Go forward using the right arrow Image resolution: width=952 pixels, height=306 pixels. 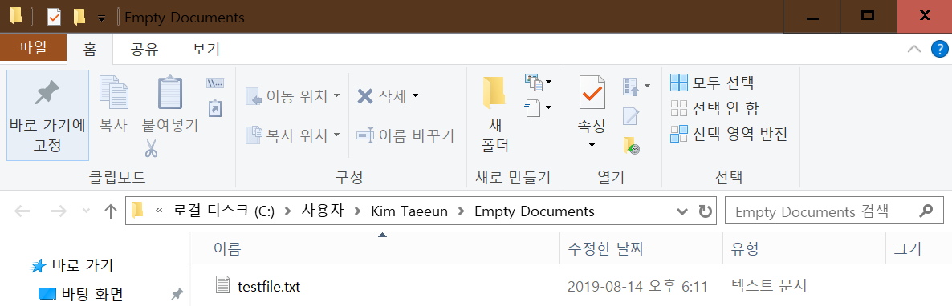point(59,211)
